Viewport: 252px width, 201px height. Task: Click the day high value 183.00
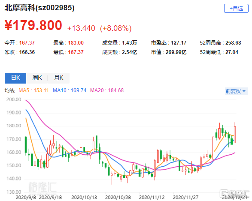tap(76, 43)
